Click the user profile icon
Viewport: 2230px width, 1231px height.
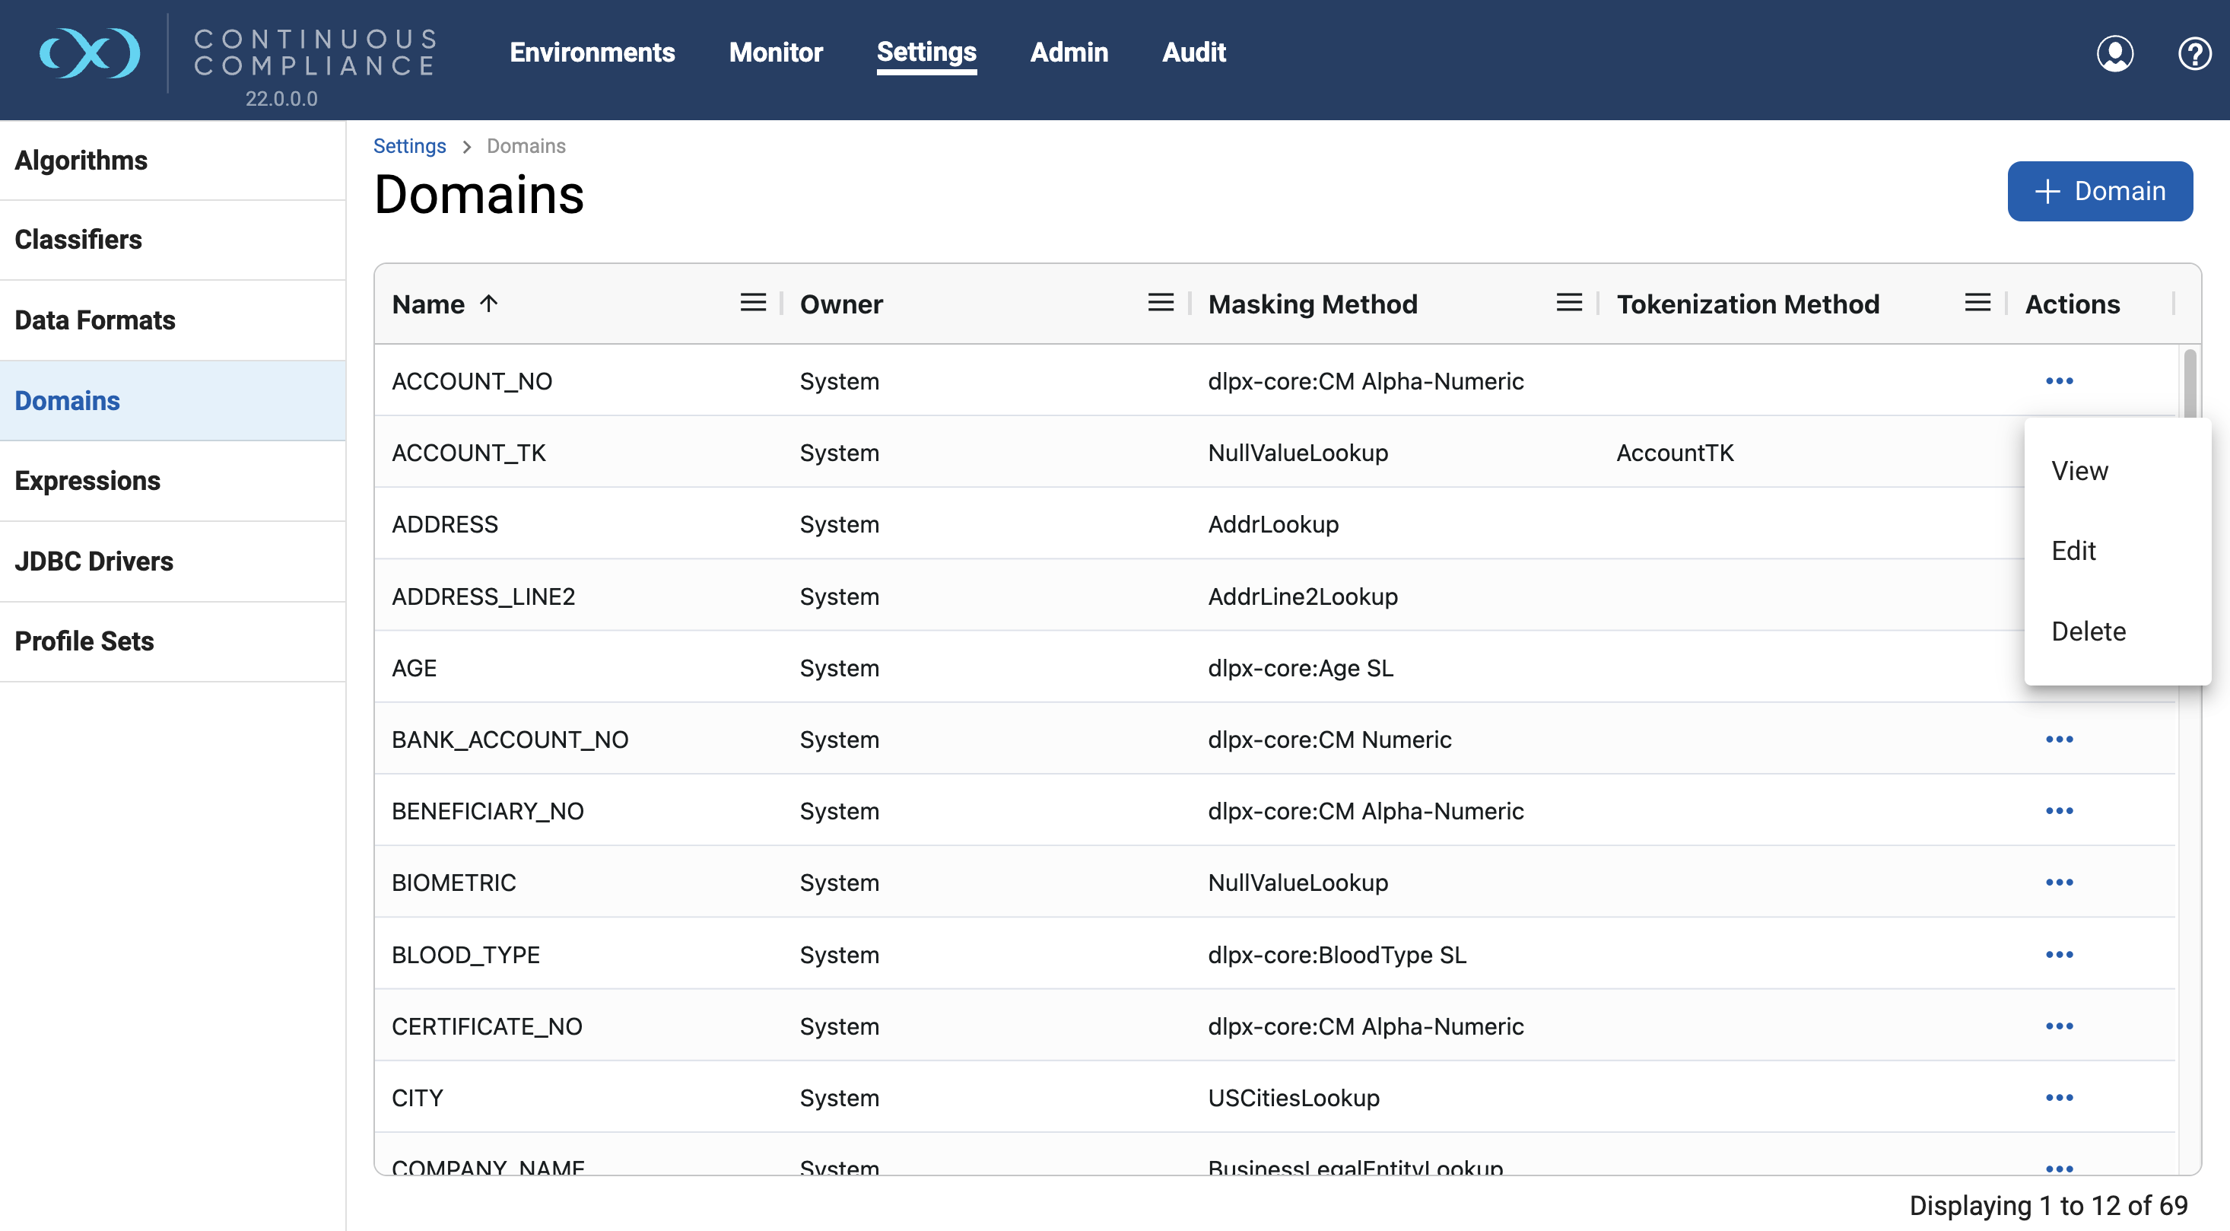[x=2114, y=54]
